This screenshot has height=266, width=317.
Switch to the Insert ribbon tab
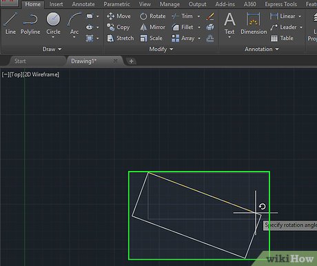pyautogui.click(x=56, y=4)
